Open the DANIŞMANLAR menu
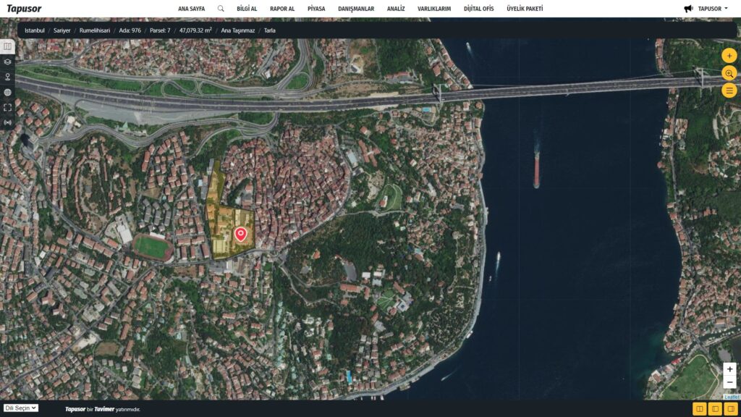Viewport: 741px width, 417px height. click(x=356, y=9)
